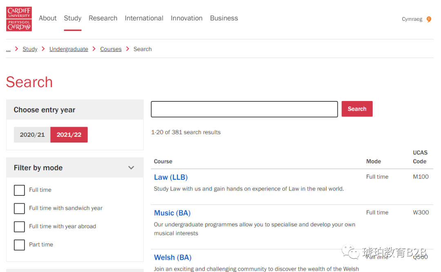Open the Business navigation item
Screen dimensions: 441x272
point(224,18)
